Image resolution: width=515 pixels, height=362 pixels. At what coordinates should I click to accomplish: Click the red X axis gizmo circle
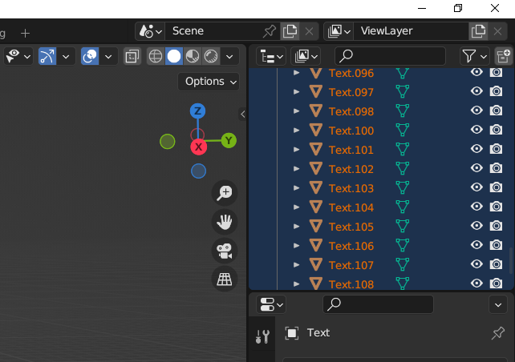199,147
